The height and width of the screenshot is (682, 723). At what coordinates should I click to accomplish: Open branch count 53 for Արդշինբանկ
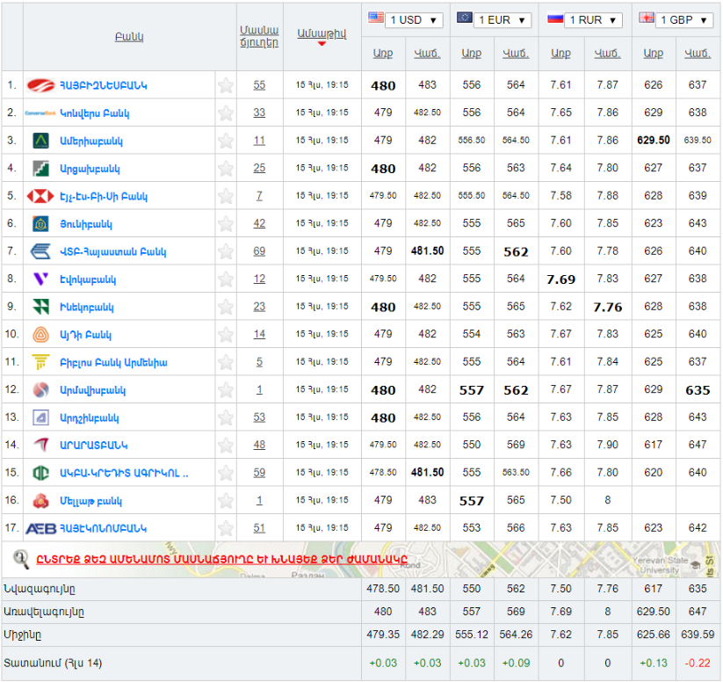(x=259, y=417)
